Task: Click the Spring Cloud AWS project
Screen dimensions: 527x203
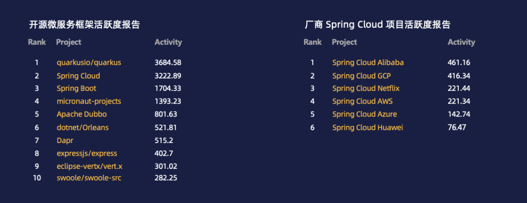Action: click(362, 101)
